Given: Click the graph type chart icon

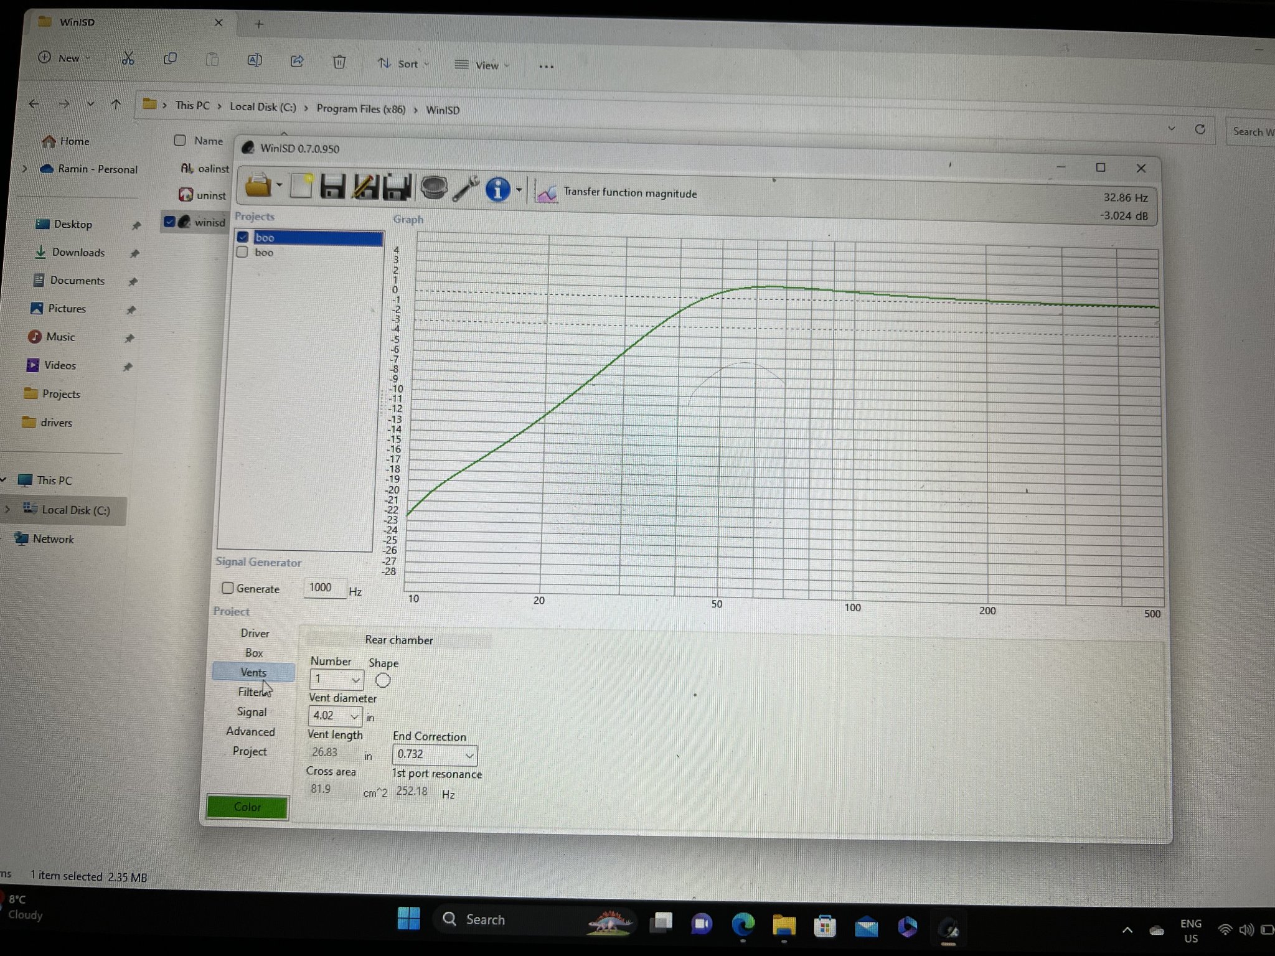Looking at the screenshot, I should [x=546, y=192].
